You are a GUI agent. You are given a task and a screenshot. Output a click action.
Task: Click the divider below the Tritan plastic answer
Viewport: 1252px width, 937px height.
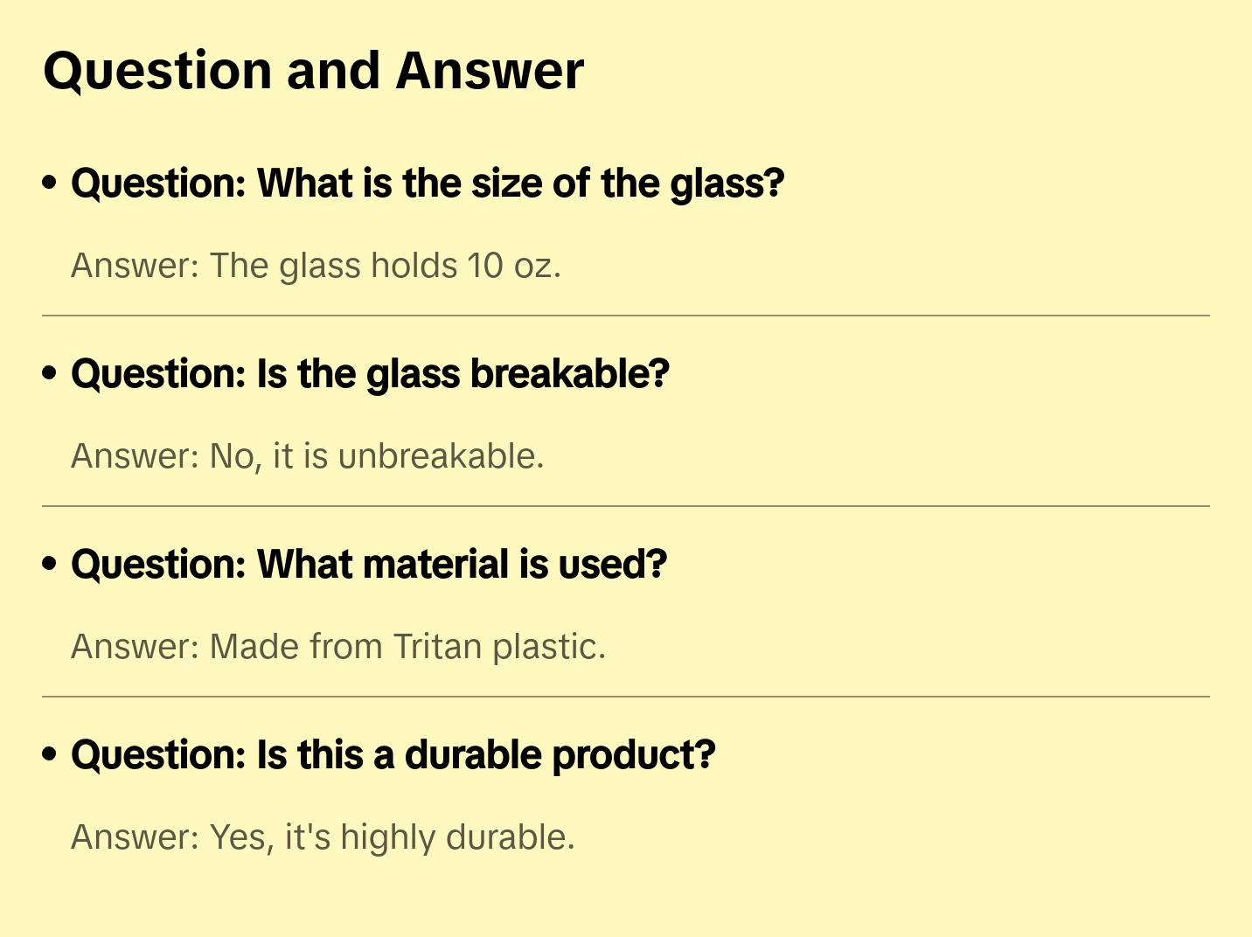626,697
